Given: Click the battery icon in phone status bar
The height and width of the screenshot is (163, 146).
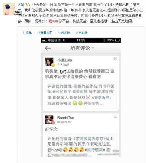Looking at the screenshot, I should click(117, 40).
